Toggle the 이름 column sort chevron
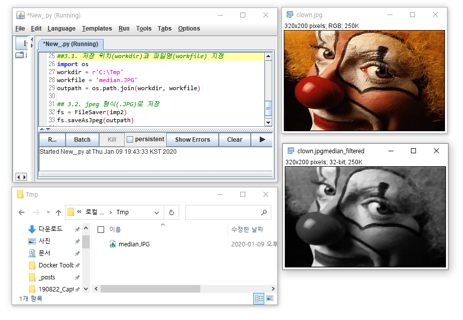Viewport: 463px width, 320px height. click(x=162, y=223)
